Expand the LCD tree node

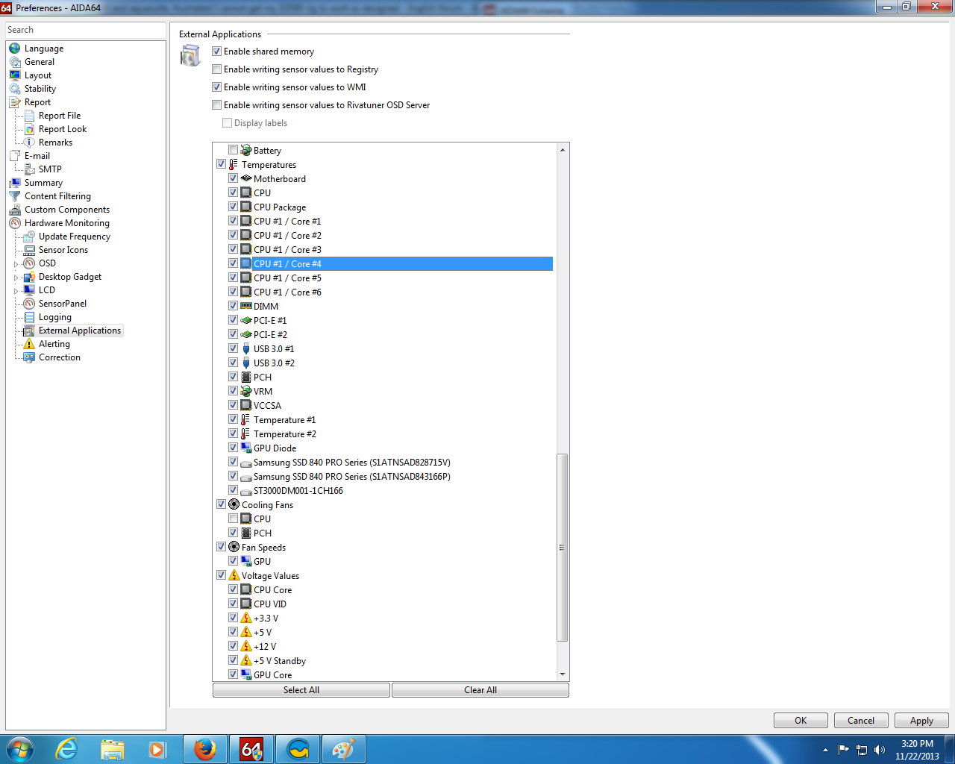[16, 291]
